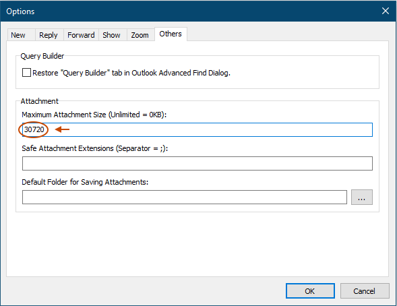Click into the Maximum Attachment Size field
The width and height of the screenshot is (397, 306).
coord(197,129)
